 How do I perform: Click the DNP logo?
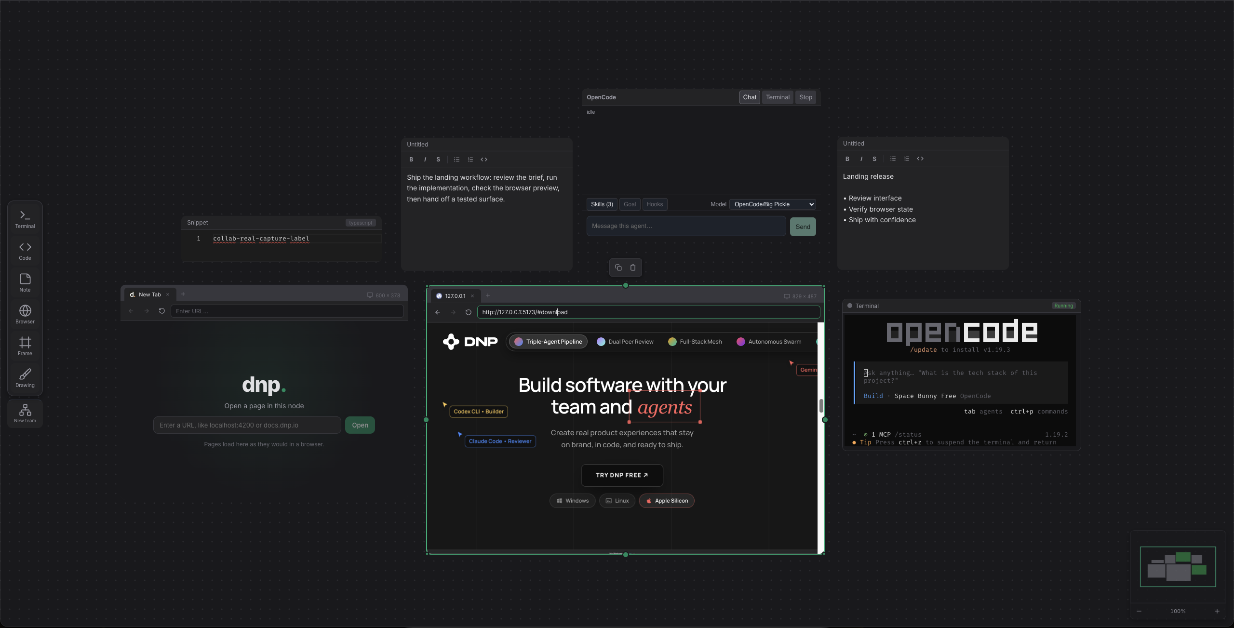[470, 342]
